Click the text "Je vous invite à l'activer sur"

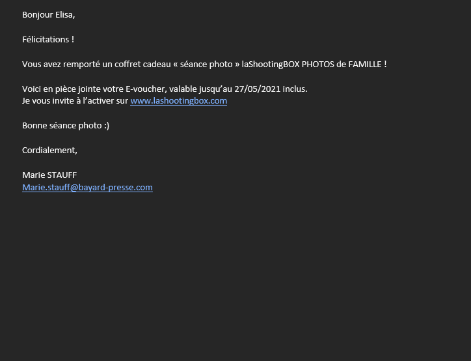75,101
